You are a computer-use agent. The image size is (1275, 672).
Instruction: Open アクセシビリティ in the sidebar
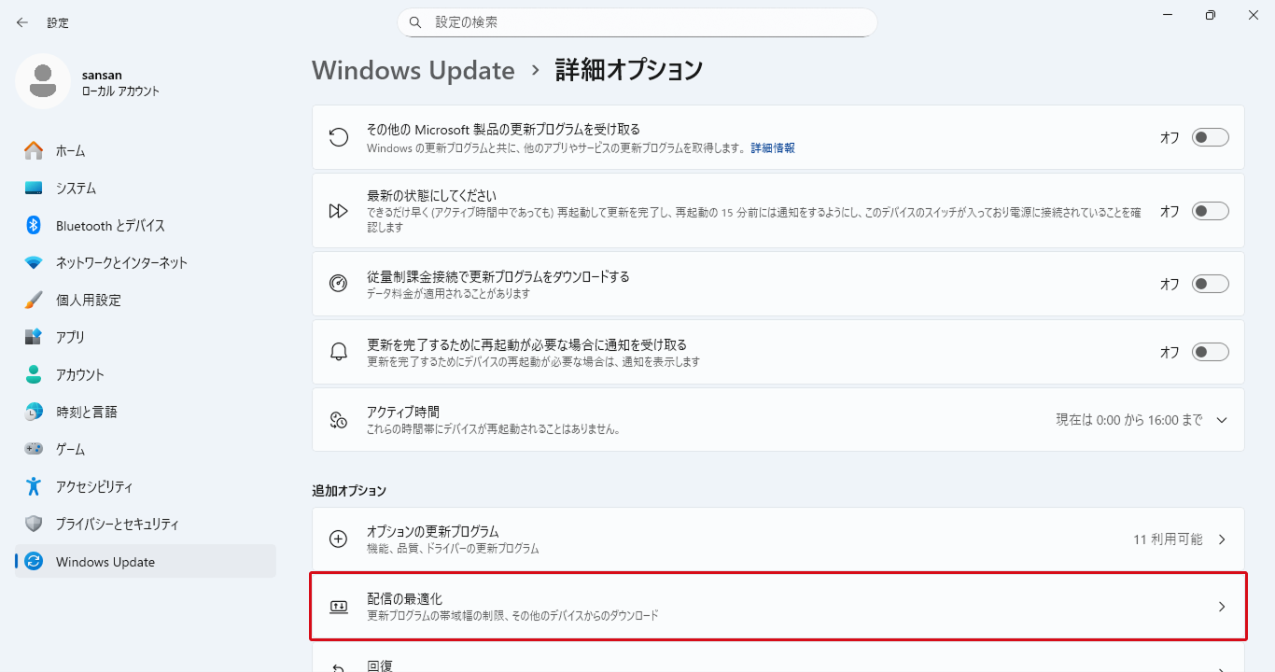point(146,486)
